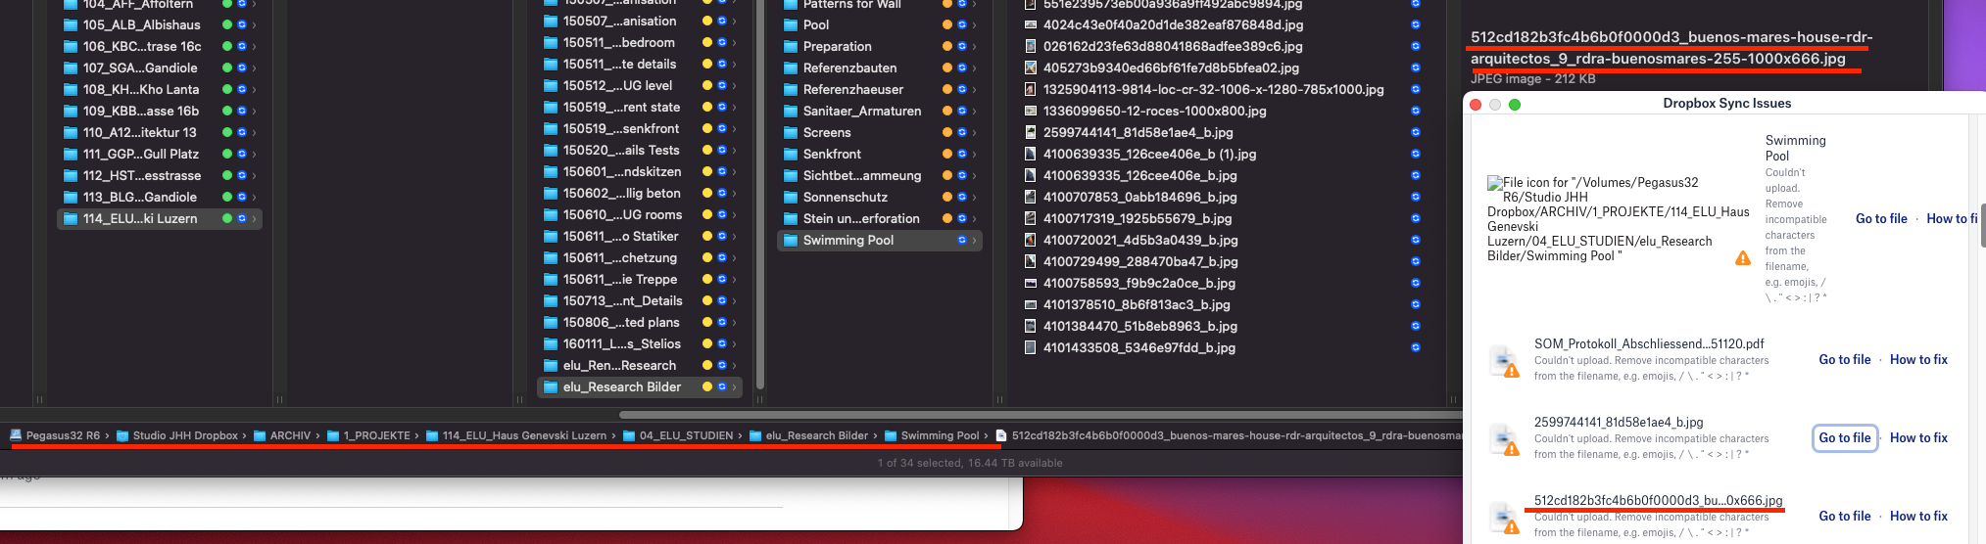Click sync icon on 4024c43e0f40a20d1de382eaf876848d.jpg row
Screen dimensions: 1986x544
1416,24
